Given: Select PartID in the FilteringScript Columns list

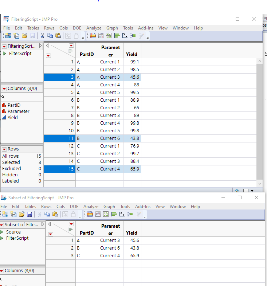Looking at the screenshot, I should pyautogui.click(x=14, y=105).
